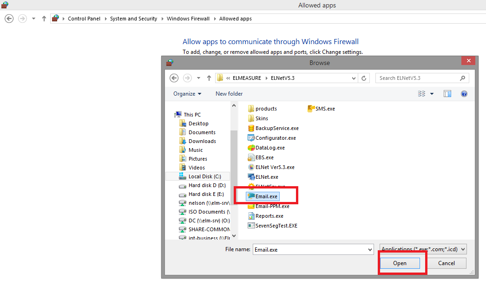Close the Browse dialog
Viewport: 486px width, 286px height.
click(469, 61)
